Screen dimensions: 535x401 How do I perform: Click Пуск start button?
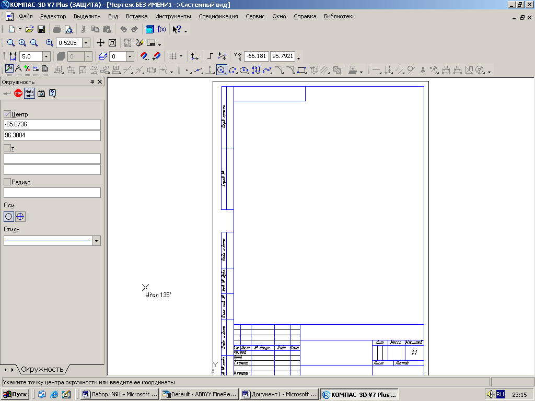(15, 395)
